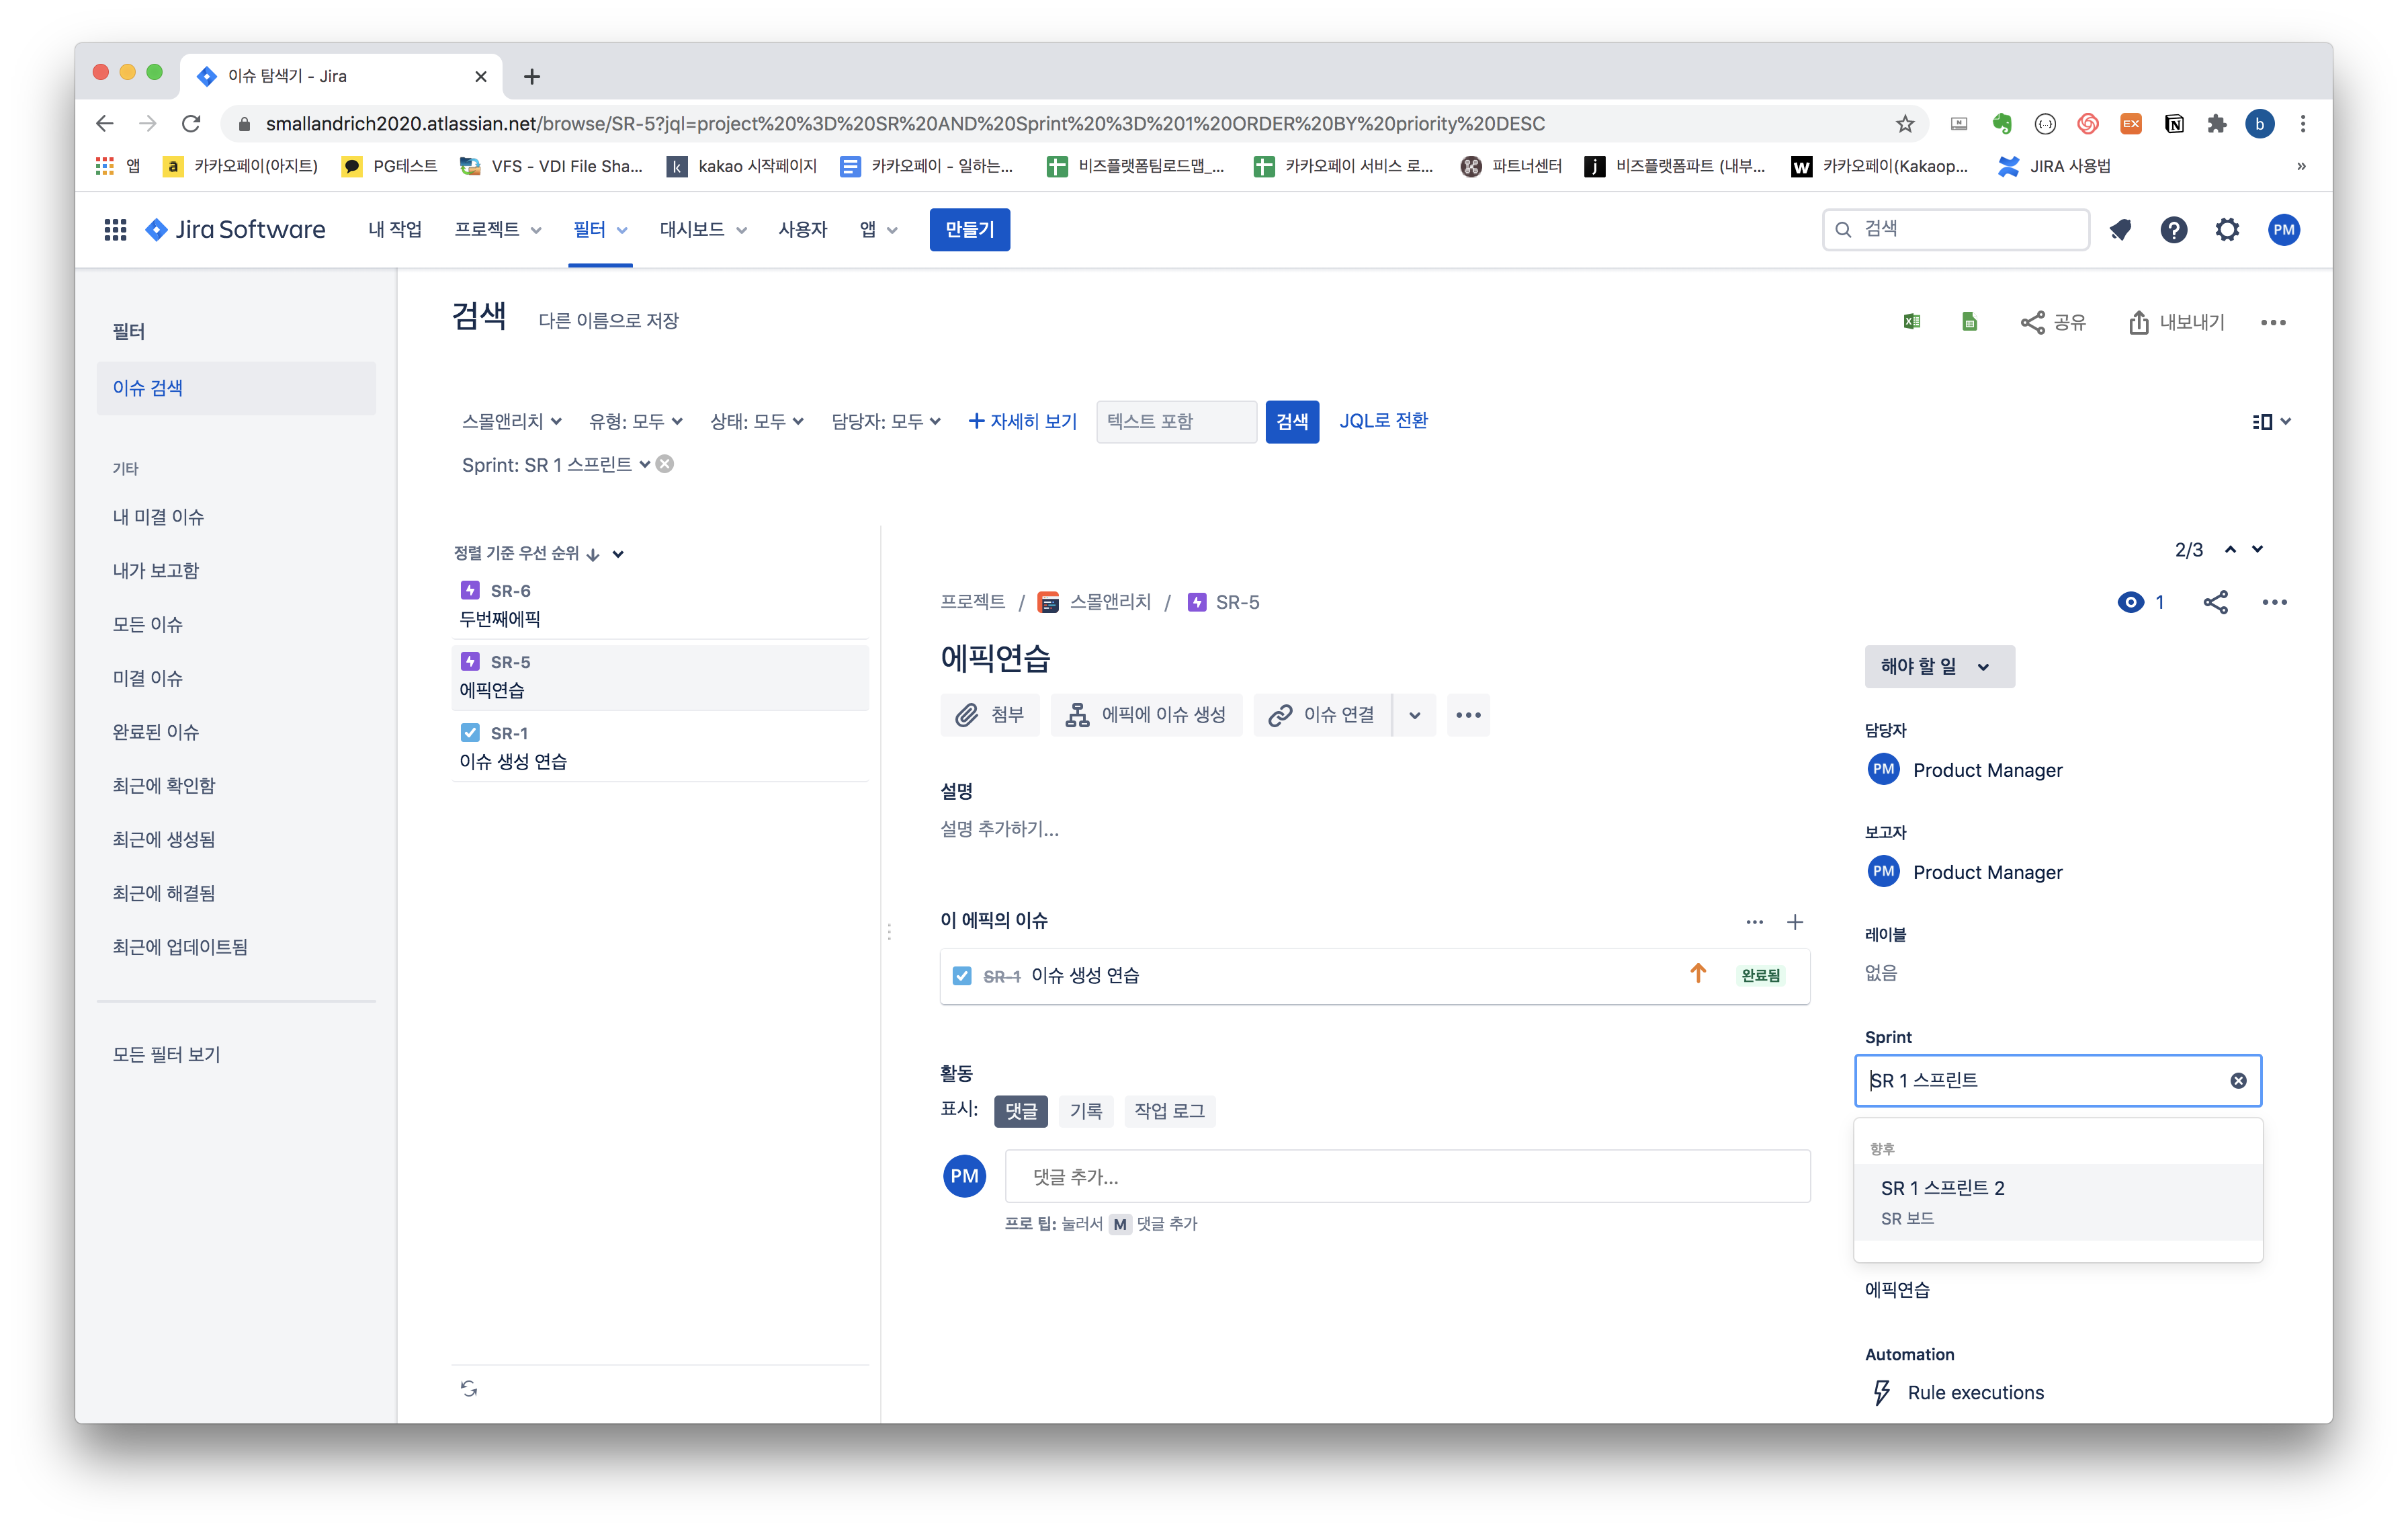Open the Jira app switcher grid icon

115,230
